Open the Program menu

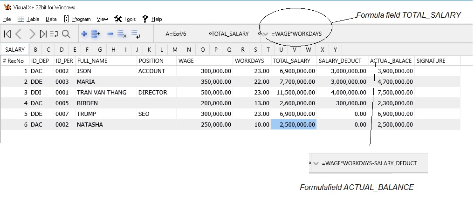[77, 19]
